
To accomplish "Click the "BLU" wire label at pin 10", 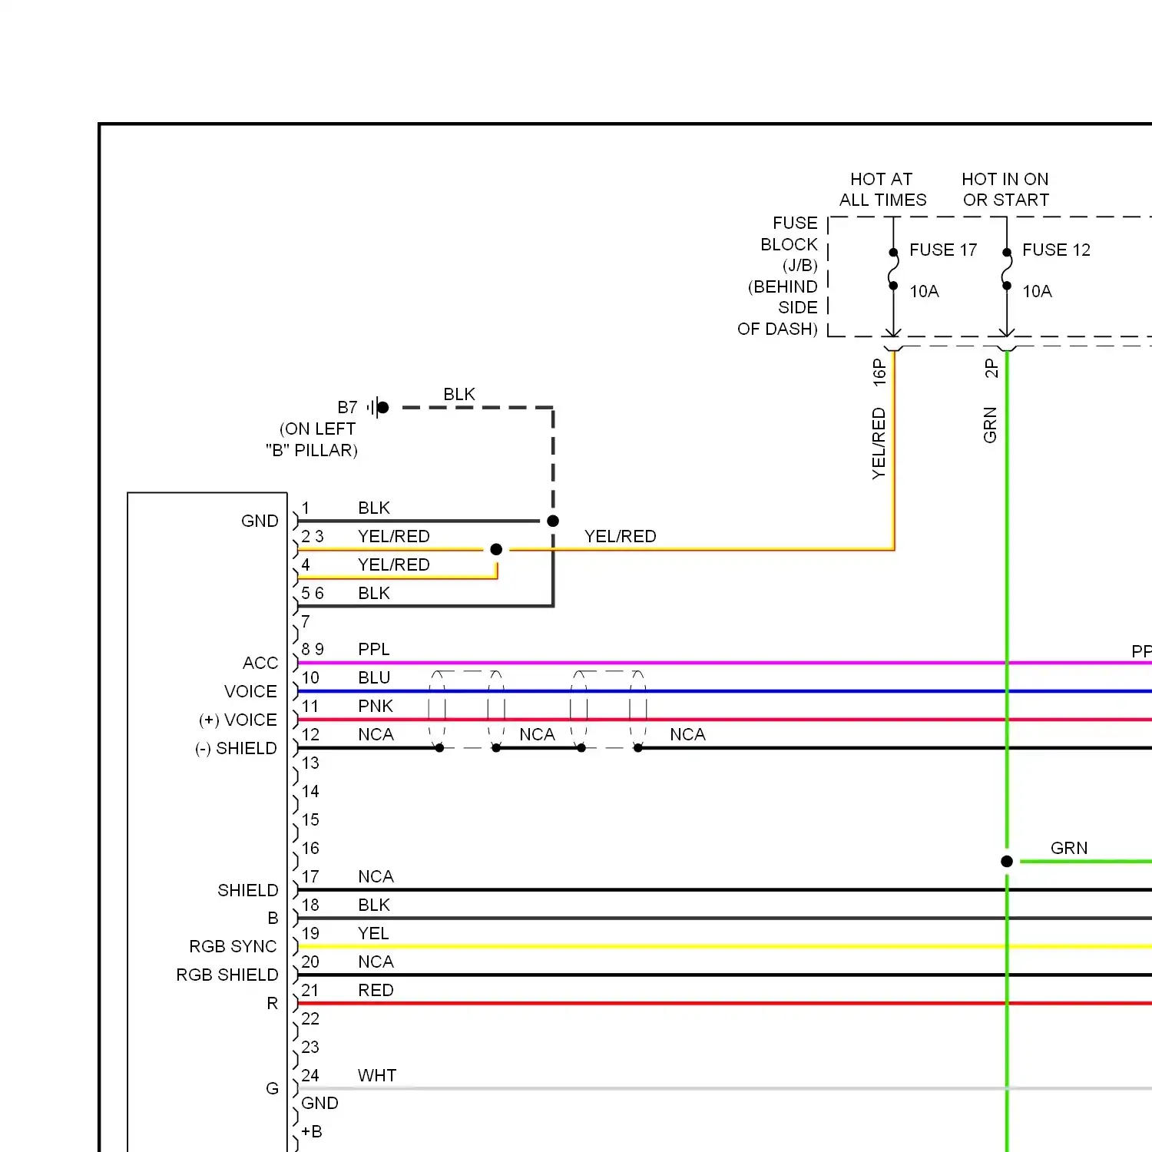I will (x=374, y=677).
